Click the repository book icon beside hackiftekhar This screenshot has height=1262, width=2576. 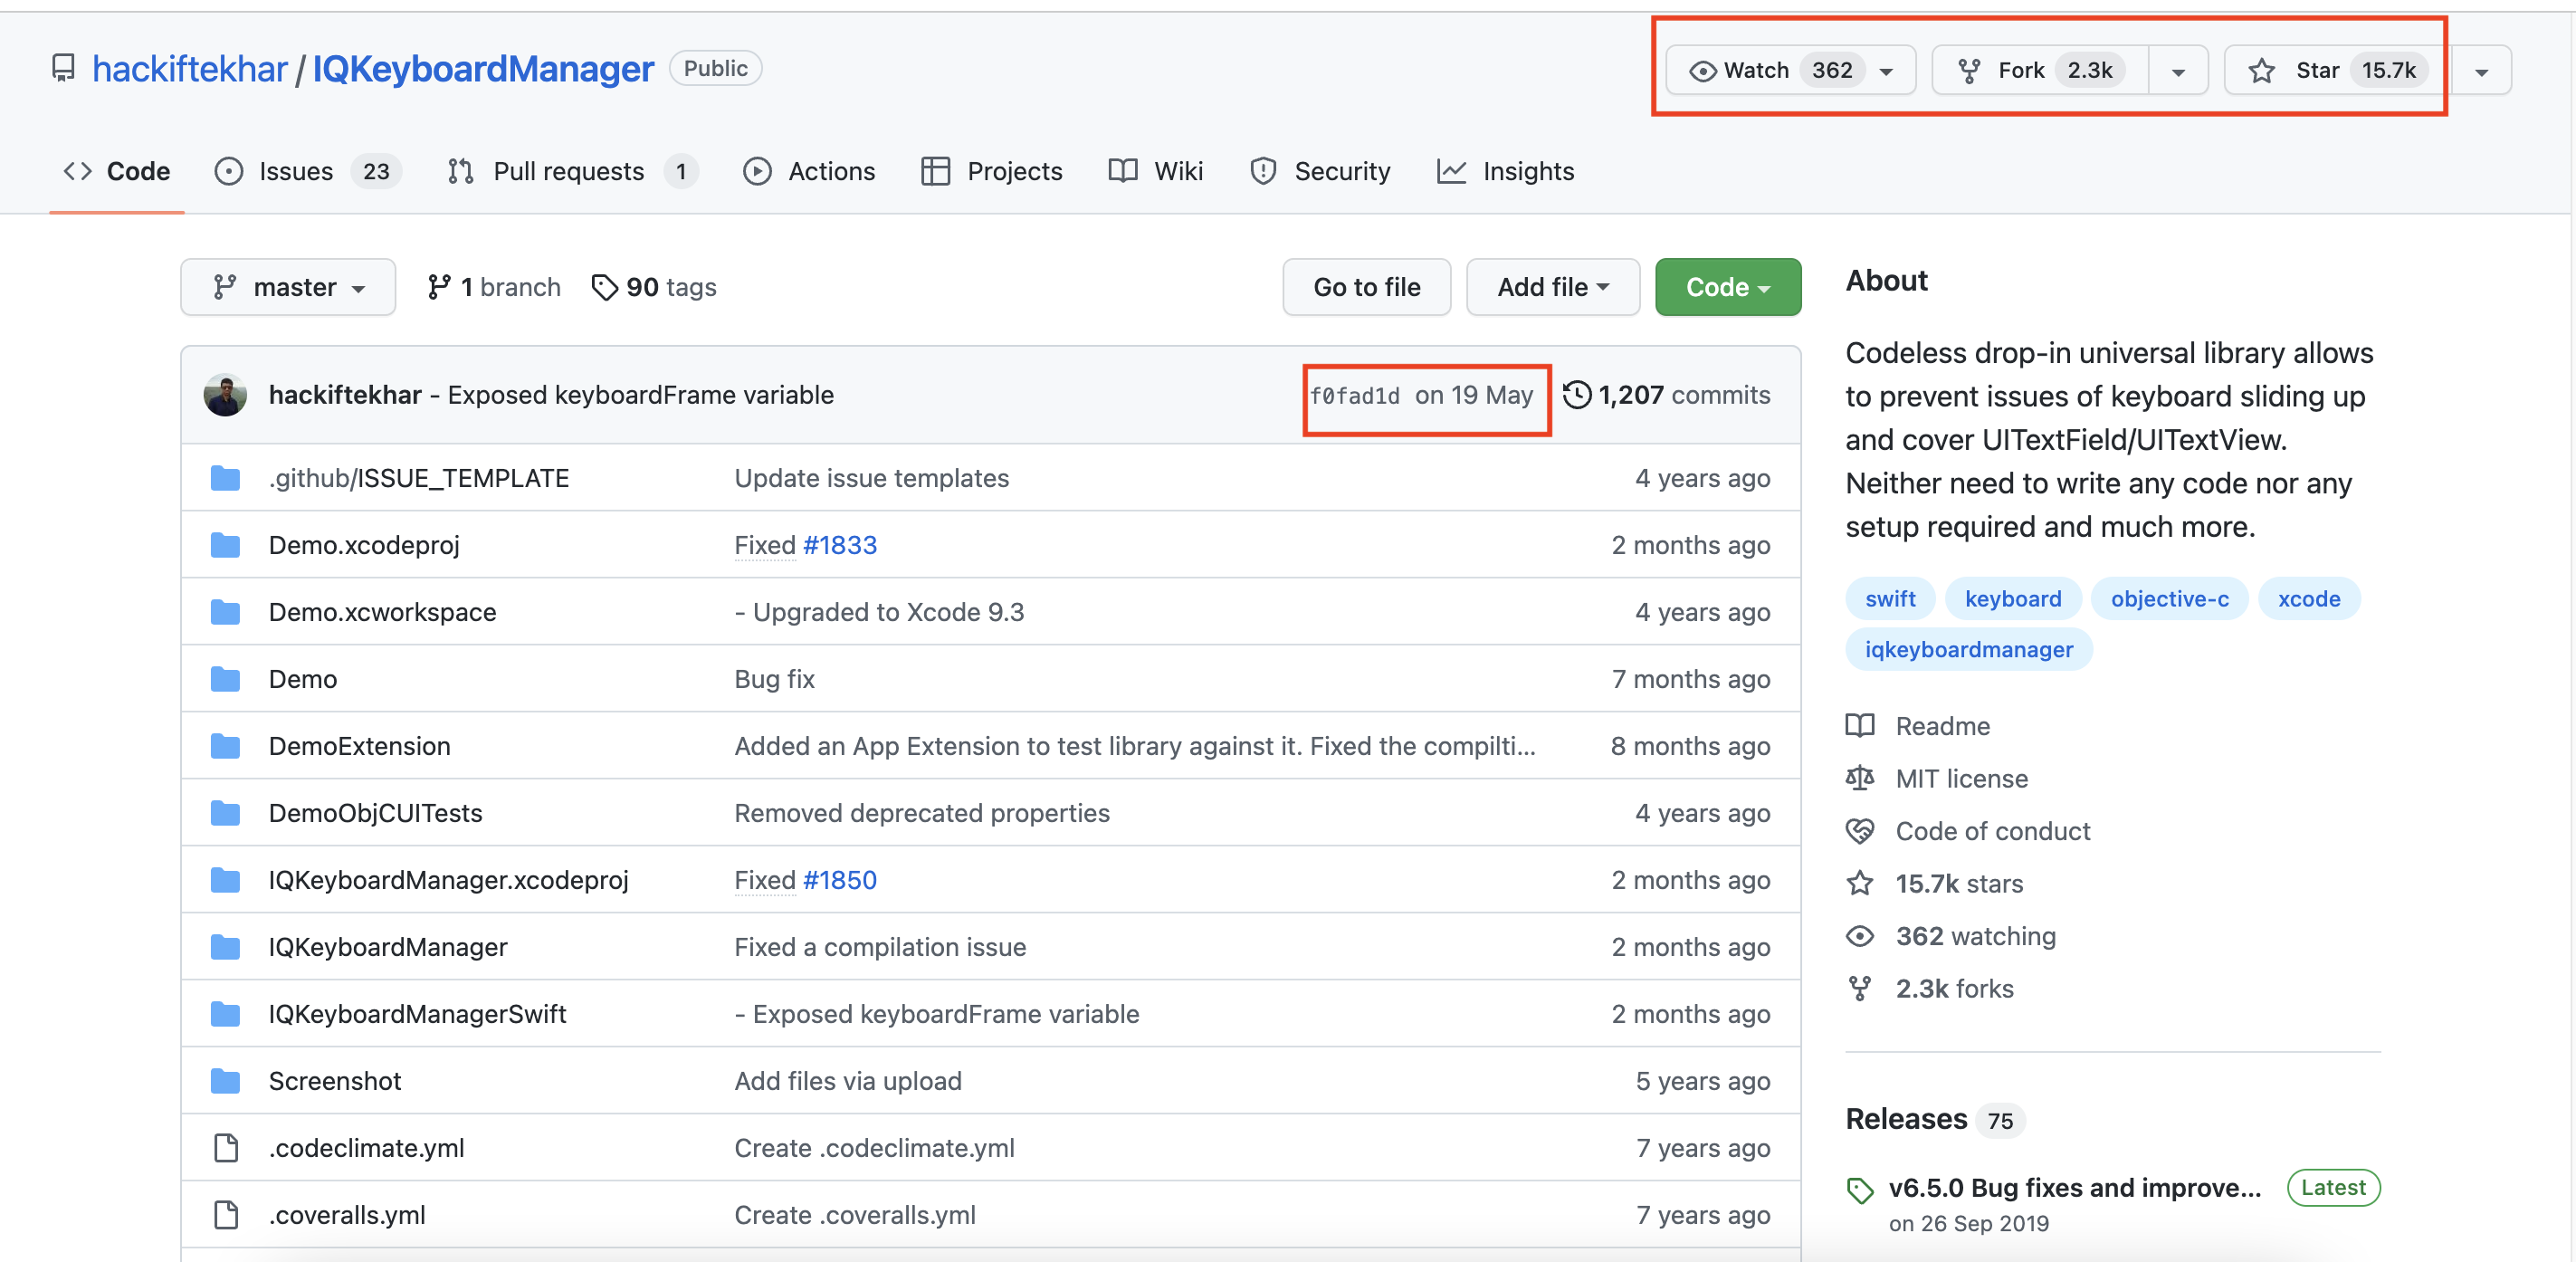[63, 68]
